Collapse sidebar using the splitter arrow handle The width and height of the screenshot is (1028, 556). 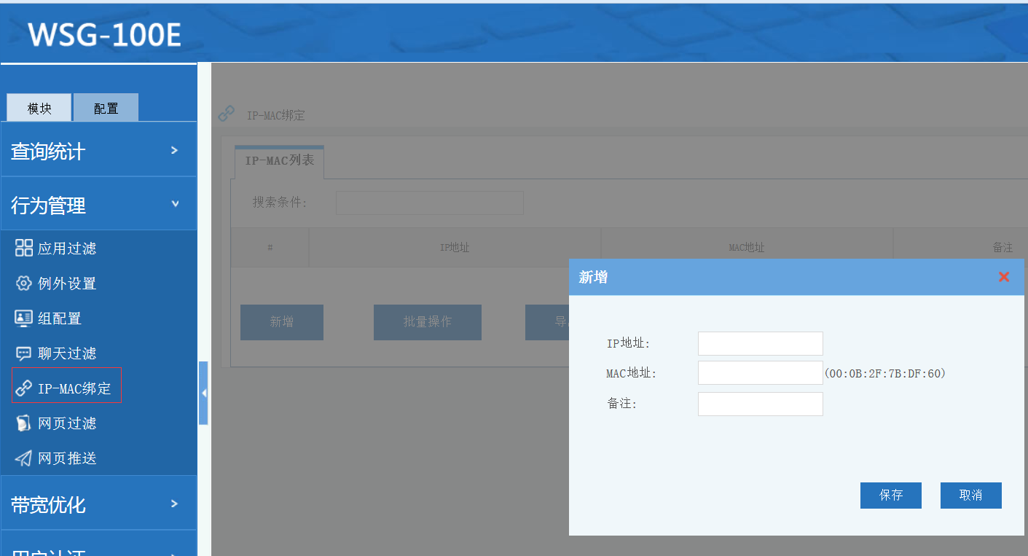pos(203,393)
